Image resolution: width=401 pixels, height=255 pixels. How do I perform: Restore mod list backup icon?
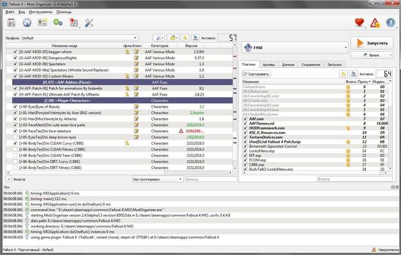[185, 38]
